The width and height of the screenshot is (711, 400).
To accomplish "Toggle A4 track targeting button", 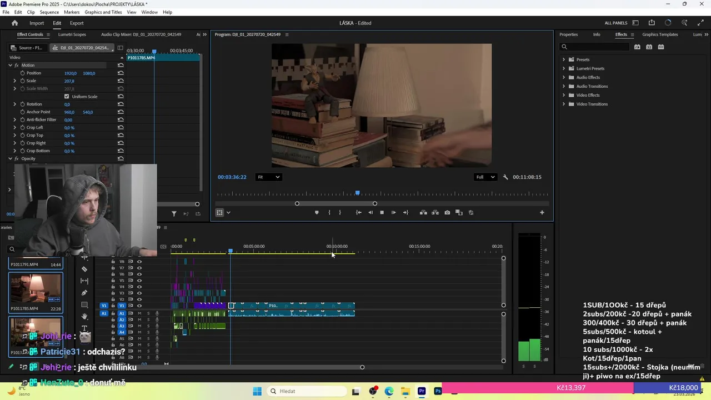I will (122, 332).
